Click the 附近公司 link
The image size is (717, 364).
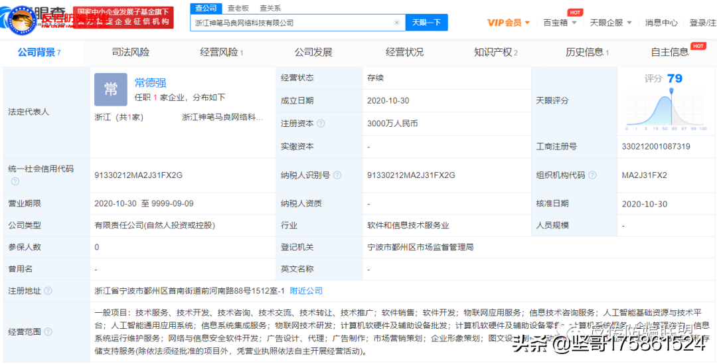click(x=306, y=291)
